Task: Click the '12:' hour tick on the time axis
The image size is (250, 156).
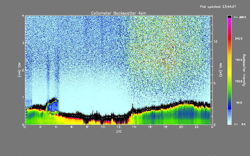Action: [119, 127]
